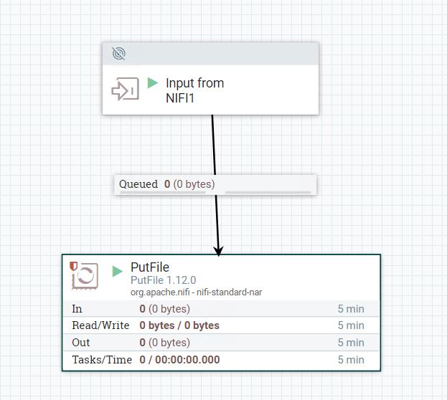Click the PutFile processor icon
The image size is (447, 400).
(x=85, y=276)
